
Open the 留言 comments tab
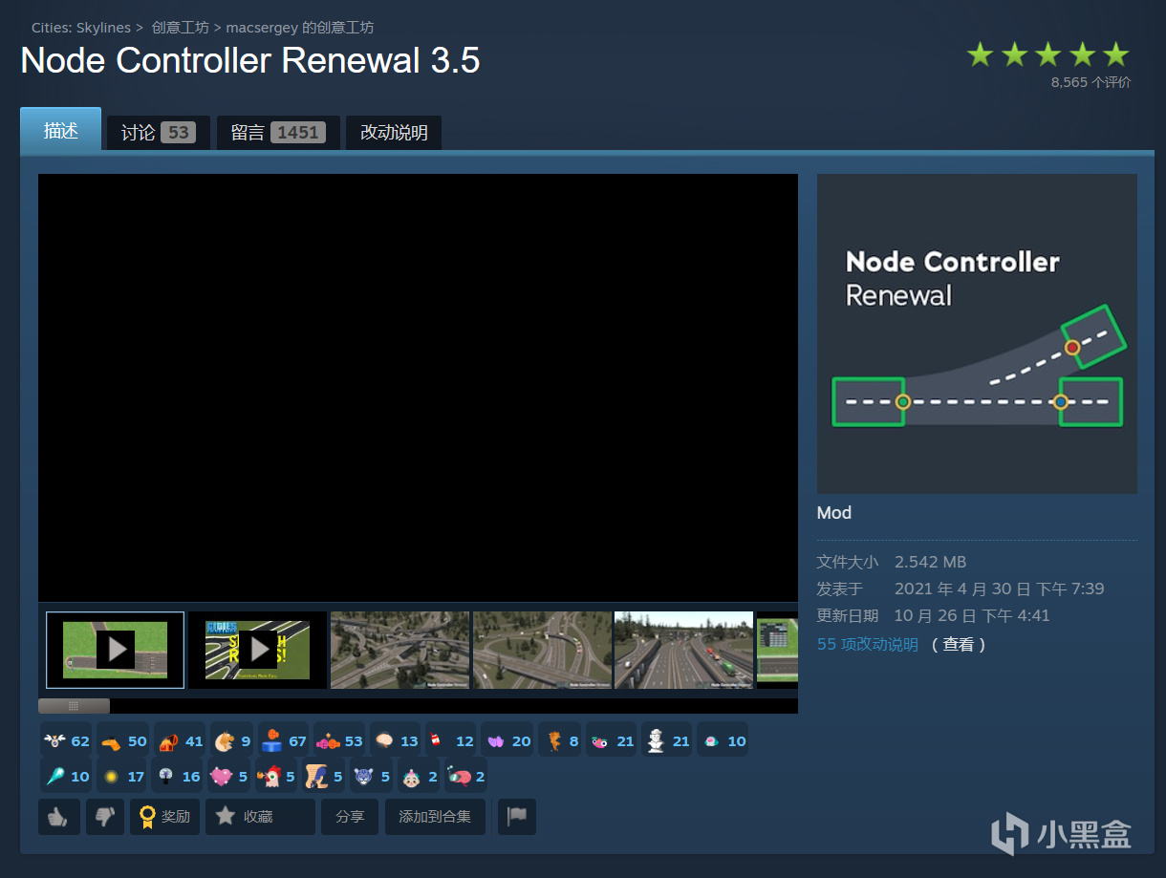coord(278,133)
